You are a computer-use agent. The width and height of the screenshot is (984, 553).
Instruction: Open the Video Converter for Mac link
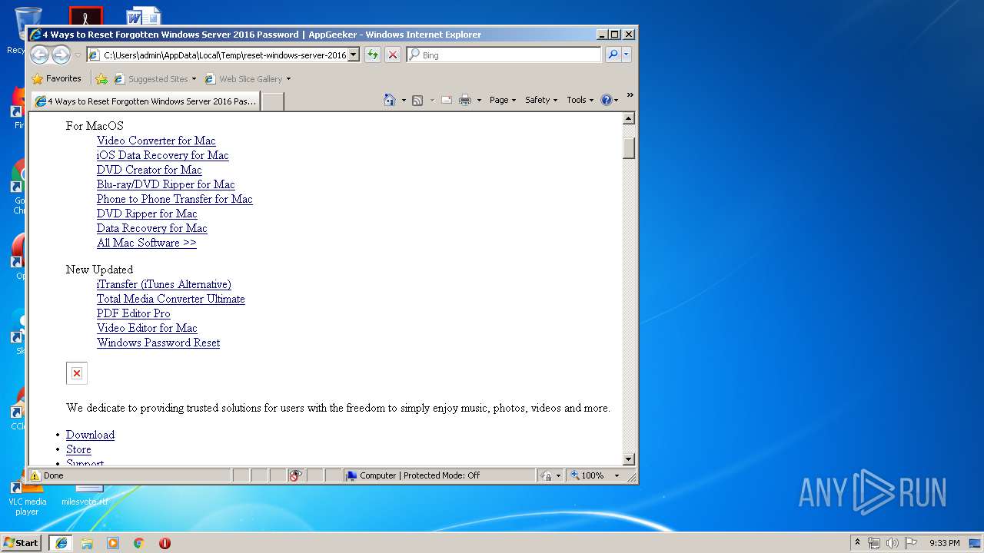[x=156, y=141]
